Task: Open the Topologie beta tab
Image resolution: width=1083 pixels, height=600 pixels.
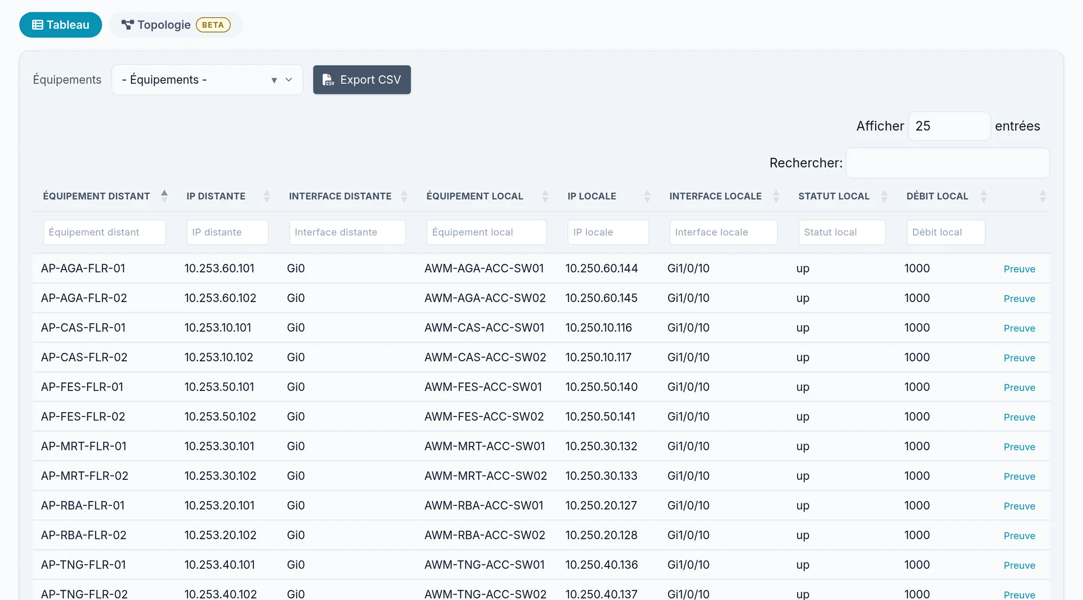Action: [176, 25]
